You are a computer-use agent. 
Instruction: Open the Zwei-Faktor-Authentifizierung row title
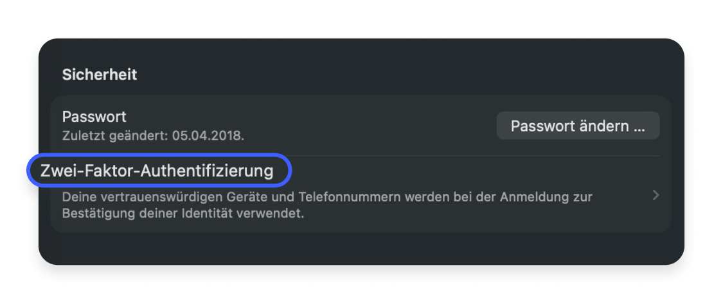coord(157,171)
